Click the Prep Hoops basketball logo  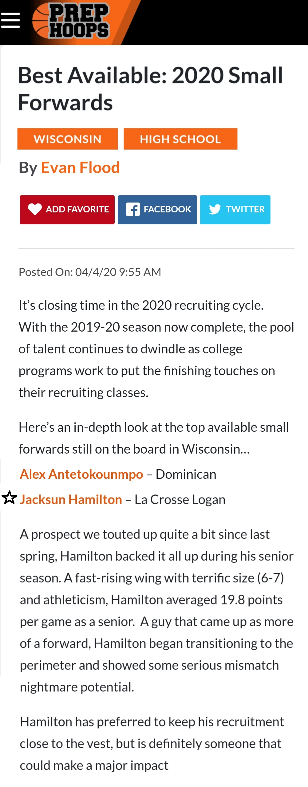point(71,22)
